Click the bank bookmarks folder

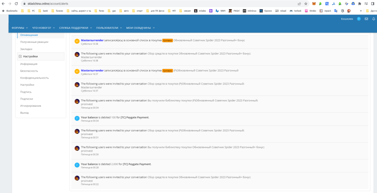click(x=43, y=11)
